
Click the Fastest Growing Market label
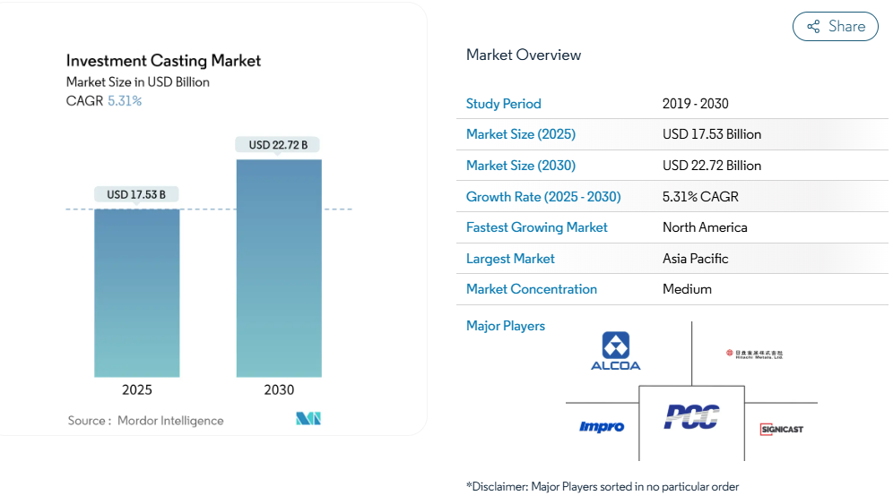(x=537, y=227)
